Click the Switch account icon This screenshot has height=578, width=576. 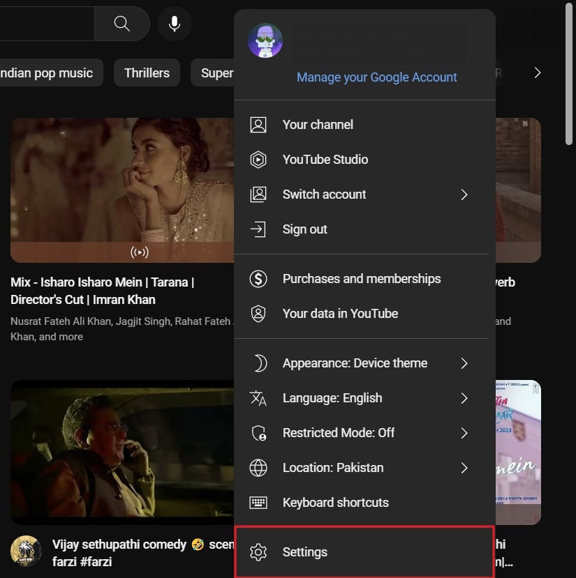258,195
